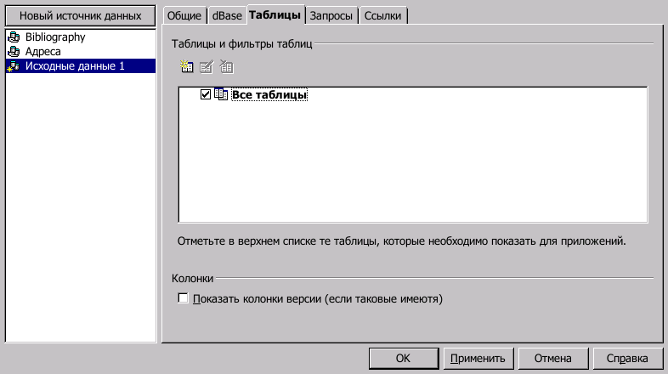Click the New table design icon
668x374 pixels.
click(187, 66)
